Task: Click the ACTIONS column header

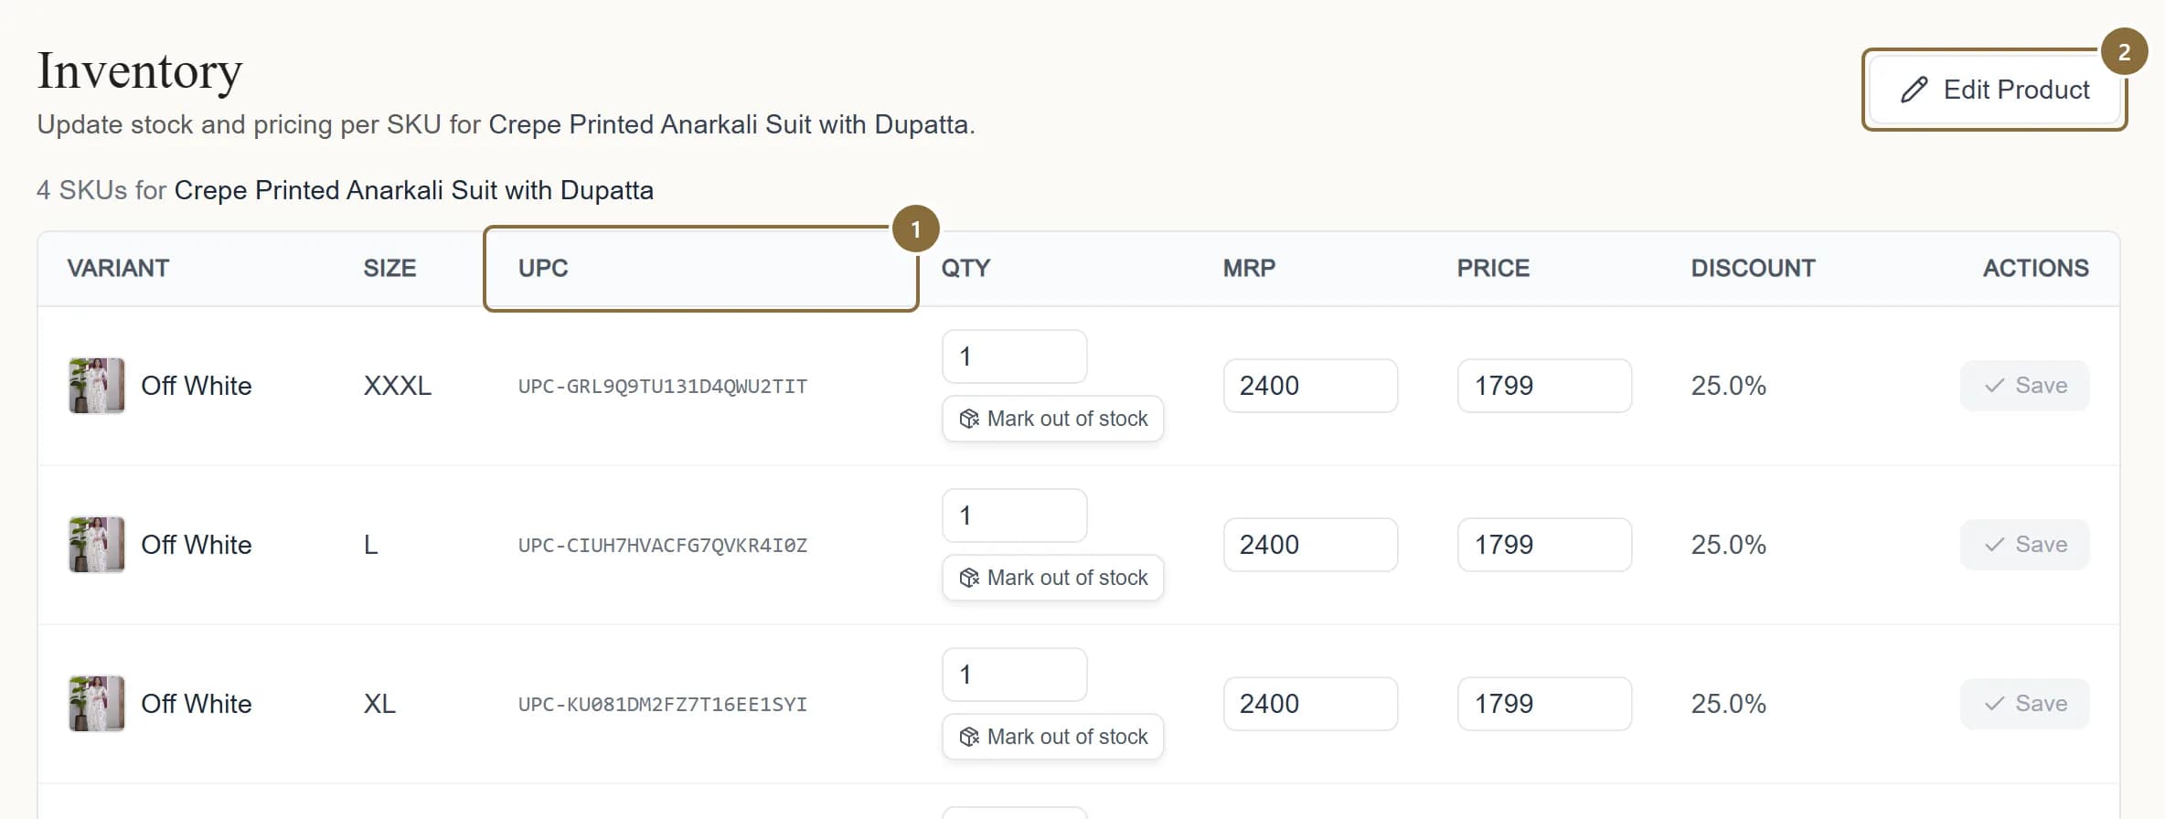Action: point(2036,269)
